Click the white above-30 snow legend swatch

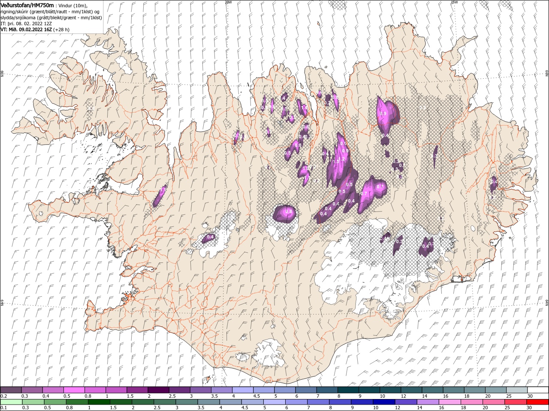(538, 390)
